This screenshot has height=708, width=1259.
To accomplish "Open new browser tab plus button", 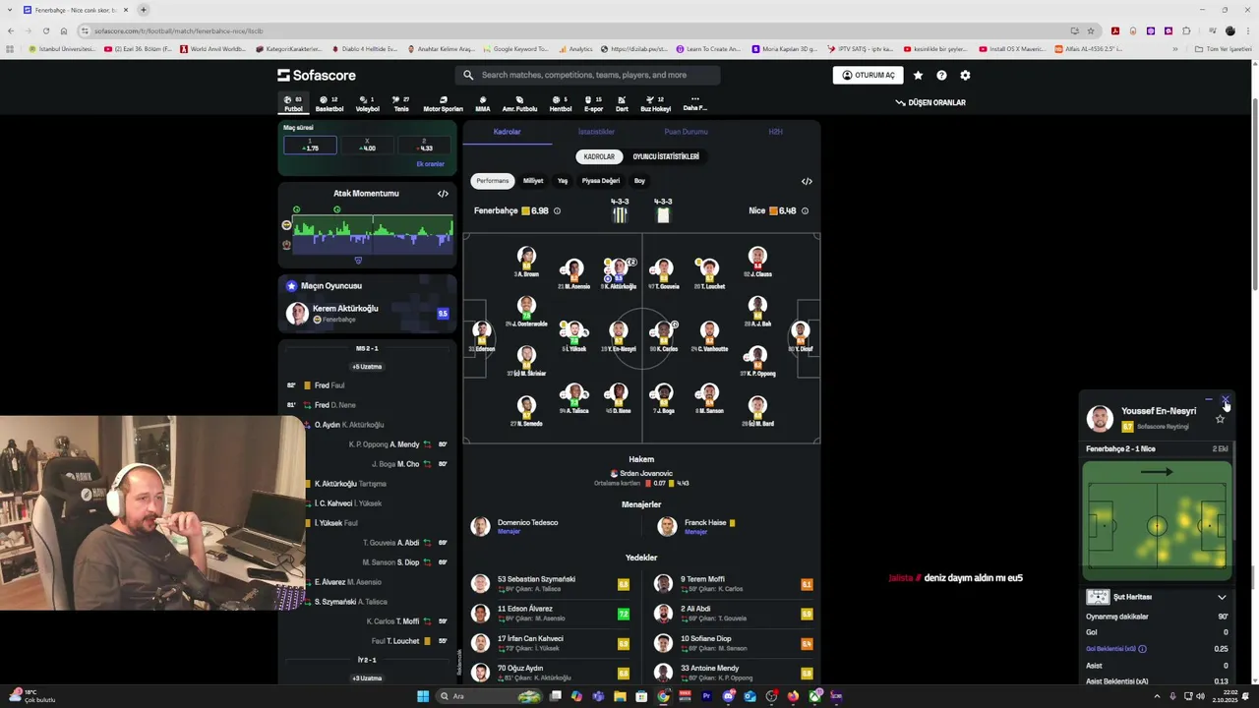I will click(143, 10).
